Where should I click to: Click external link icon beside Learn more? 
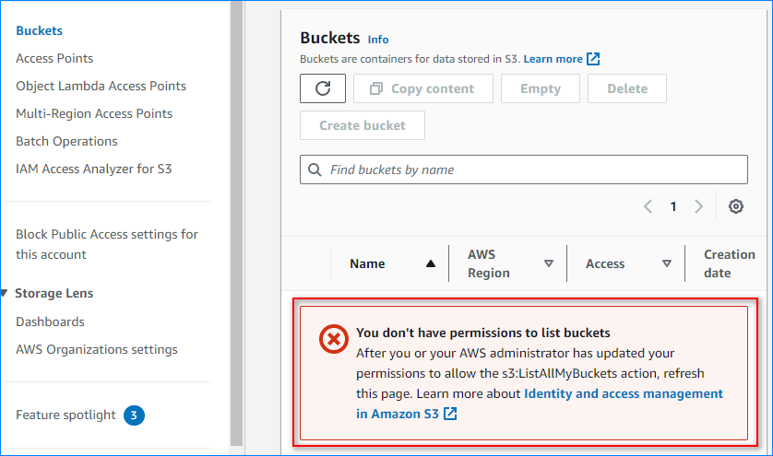(x=594, y=59)
